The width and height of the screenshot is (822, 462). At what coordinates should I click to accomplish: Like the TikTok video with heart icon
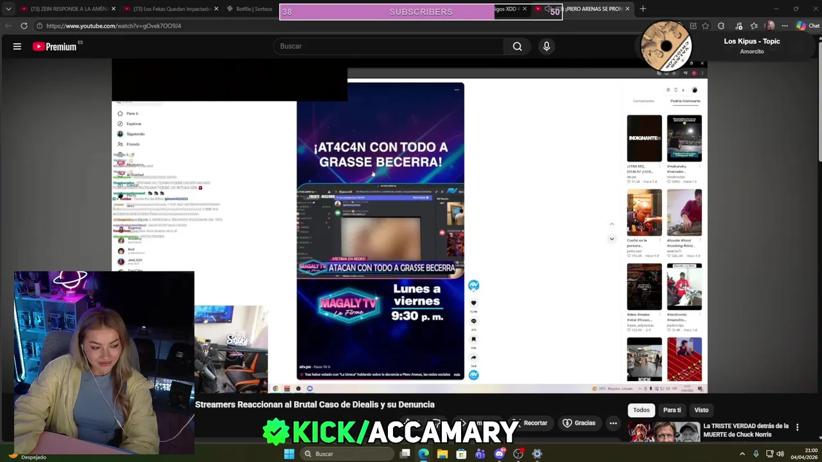coord(473,303)
